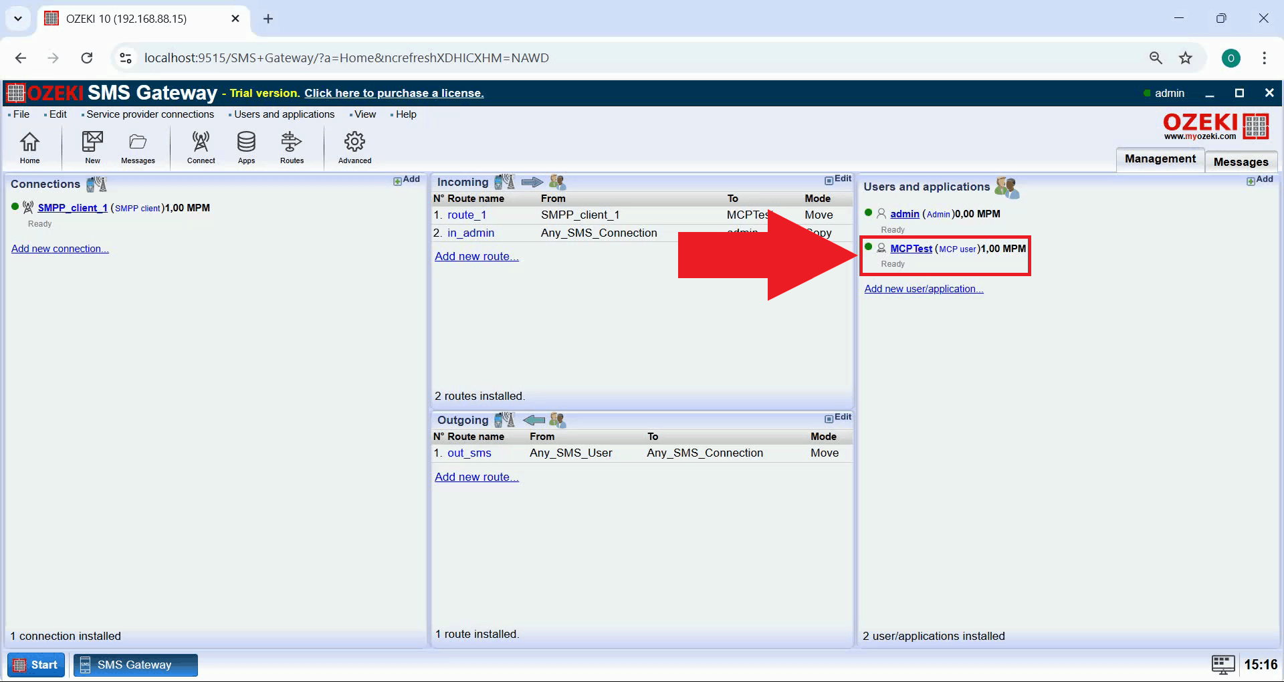Bookmark this page with the star icon
Viewport: 1284px width, 682px height.
[1186, 58]
